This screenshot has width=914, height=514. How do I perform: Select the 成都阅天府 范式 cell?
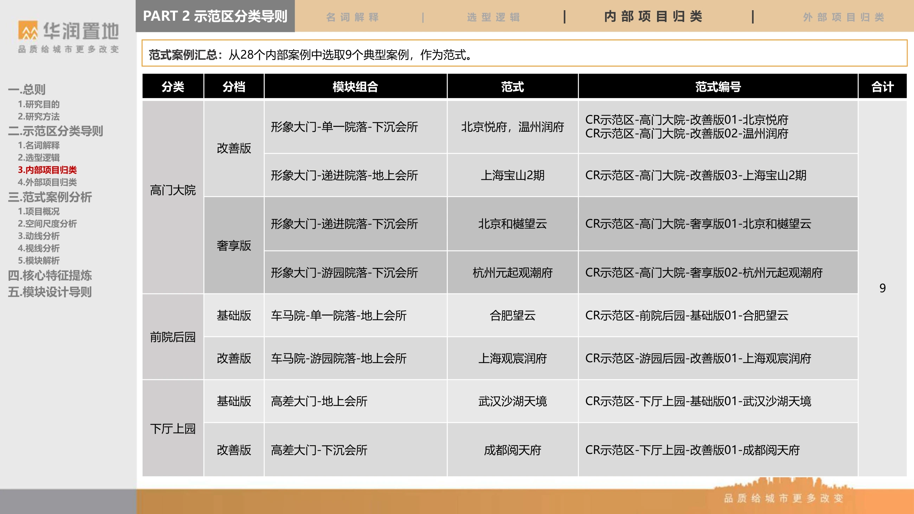coord(513,450)
